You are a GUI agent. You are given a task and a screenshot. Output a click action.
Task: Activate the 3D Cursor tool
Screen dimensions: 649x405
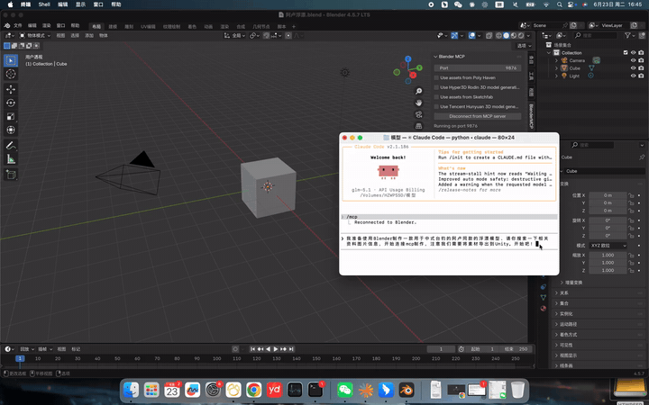point(11,74)
